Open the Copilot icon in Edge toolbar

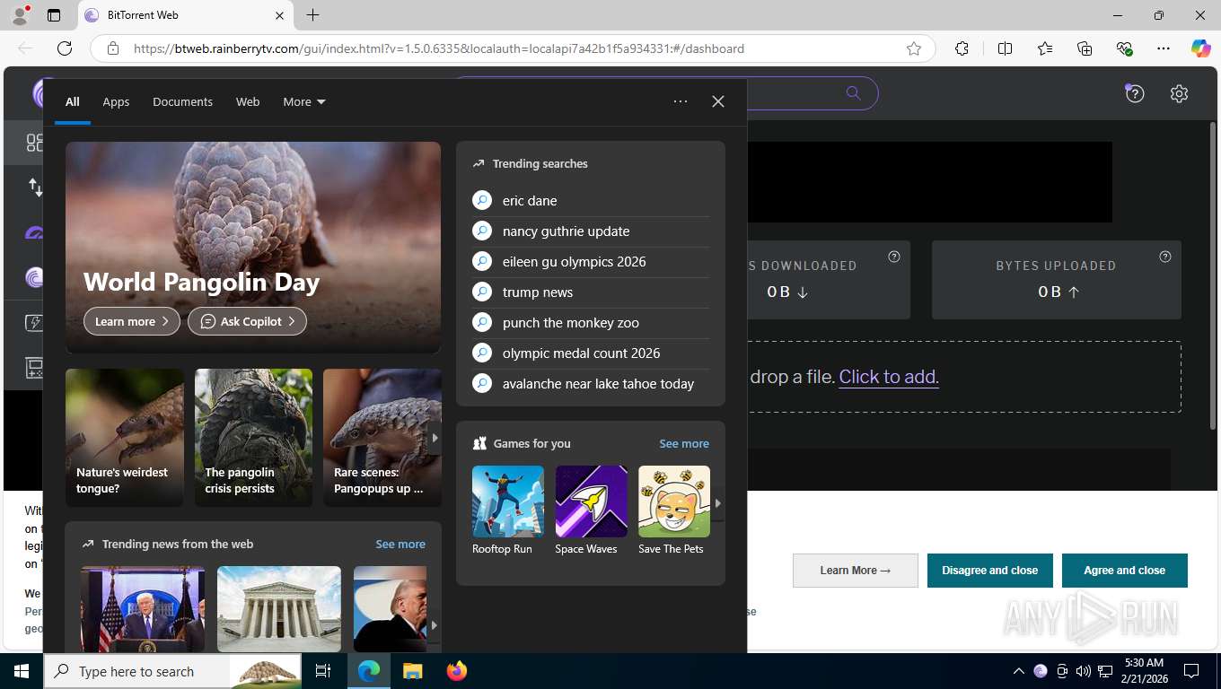pyautogui.click(x=1200, y=48)
